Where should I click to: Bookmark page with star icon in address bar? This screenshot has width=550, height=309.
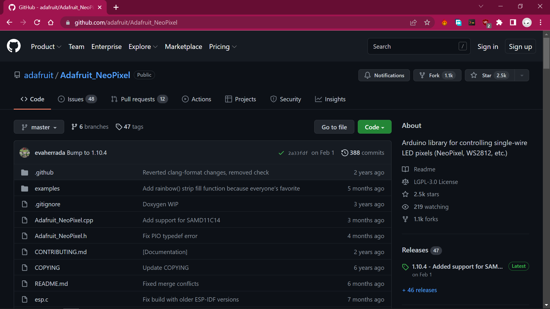[427, 22]
